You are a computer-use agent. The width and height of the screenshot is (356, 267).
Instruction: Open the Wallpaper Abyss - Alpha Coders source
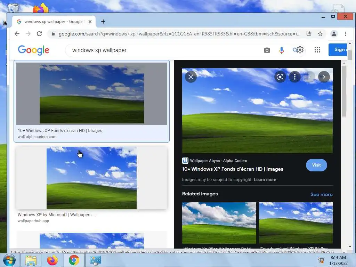[x=218, y=161]
